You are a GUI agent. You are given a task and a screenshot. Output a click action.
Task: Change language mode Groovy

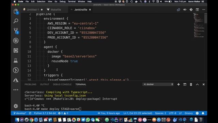coord(189,113)
